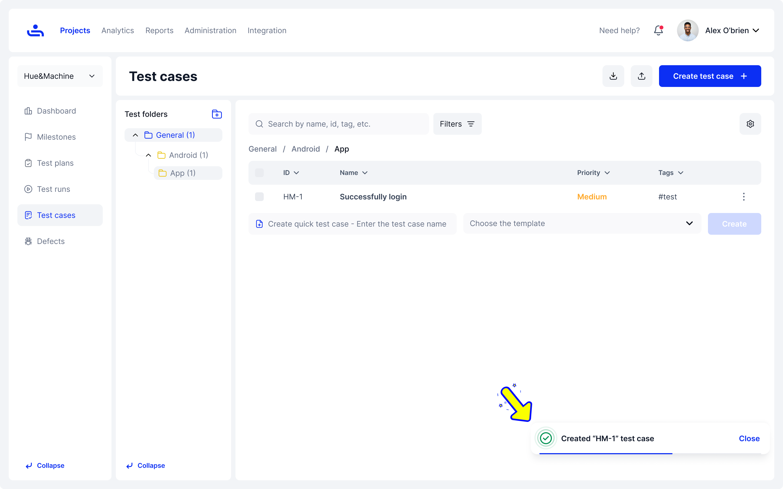The image size is (783, 489).
Task: Toggle the select-all header checkbox
Action: click(x=259, y=173)
